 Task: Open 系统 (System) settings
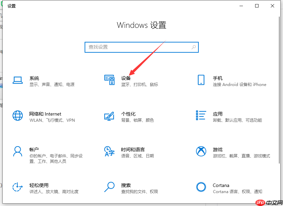(34, 78)
